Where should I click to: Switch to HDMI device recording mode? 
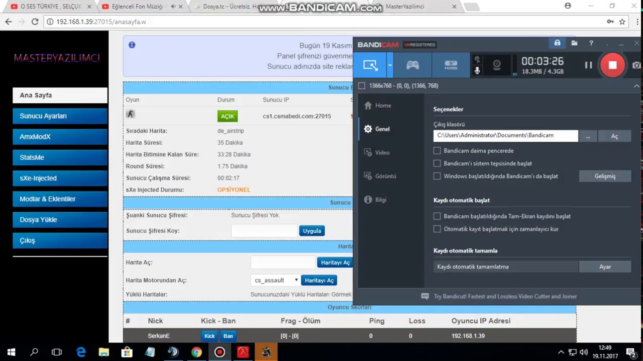point(451,65)
